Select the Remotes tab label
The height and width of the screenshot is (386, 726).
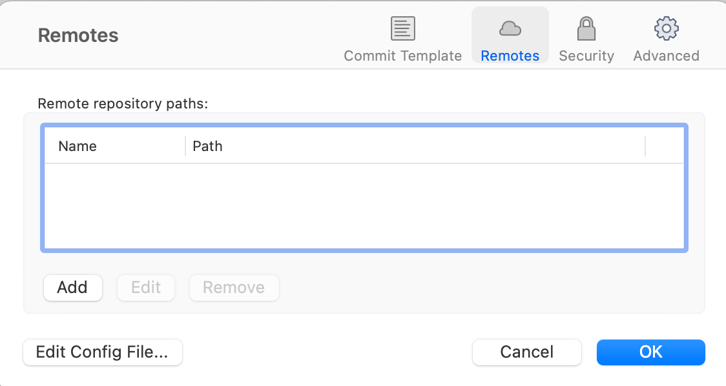pos(510,56)
